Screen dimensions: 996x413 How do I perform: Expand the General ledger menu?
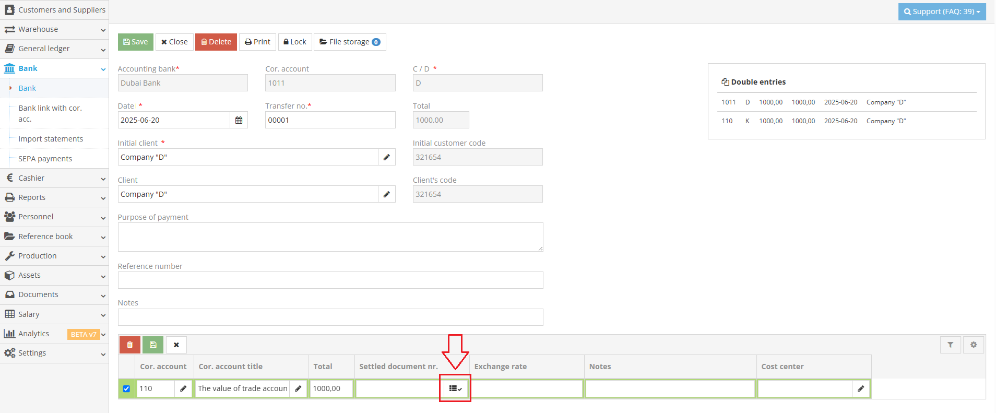pyautogui.click(x=54, y=49)
